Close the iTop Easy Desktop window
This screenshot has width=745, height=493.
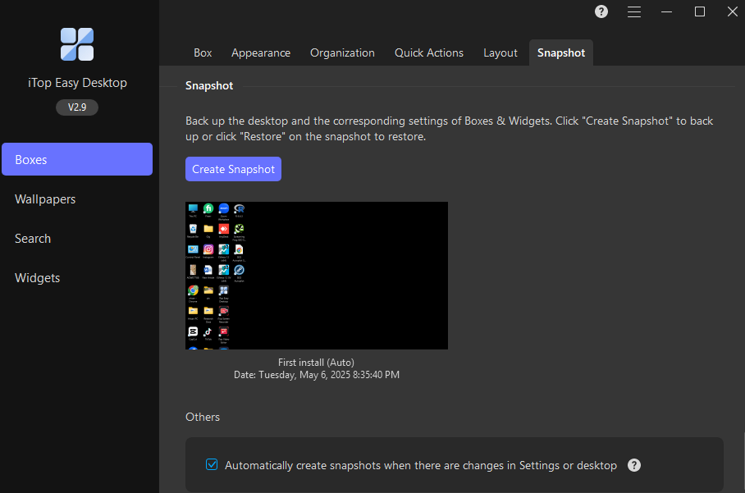[x=733, y=11]
